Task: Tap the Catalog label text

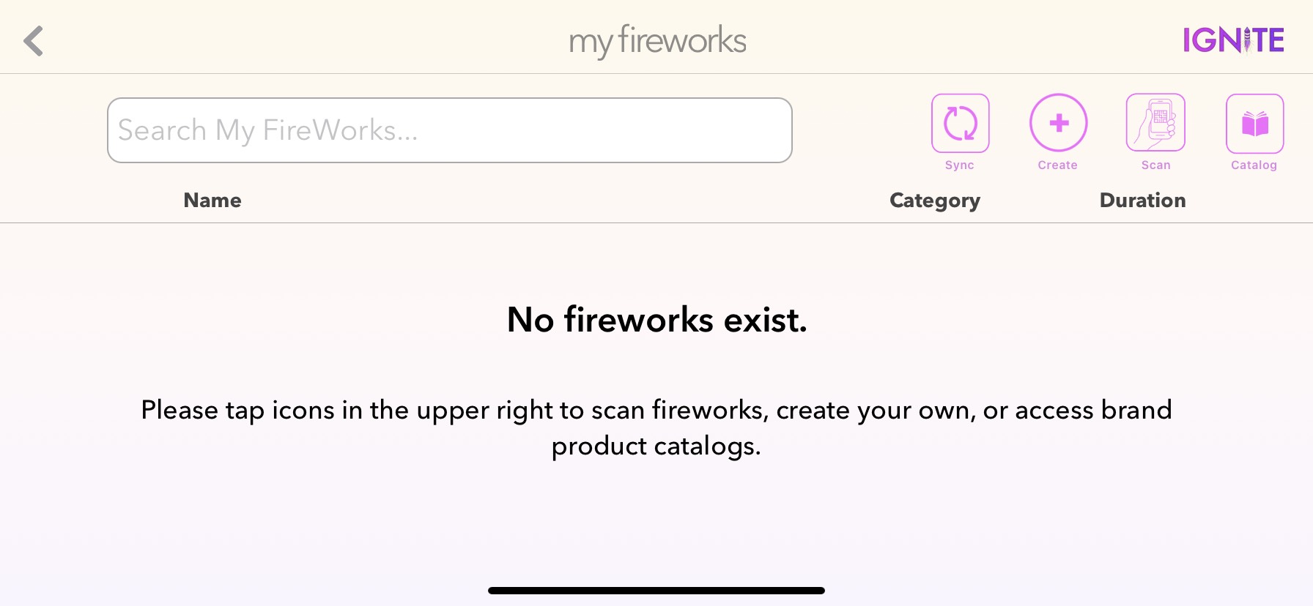Action: 1254,165
